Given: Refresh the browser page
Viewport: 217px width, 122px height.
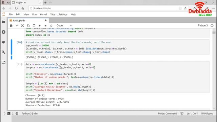Looking at the screenshot, I should pyautogui.click(x=16, y=8).
